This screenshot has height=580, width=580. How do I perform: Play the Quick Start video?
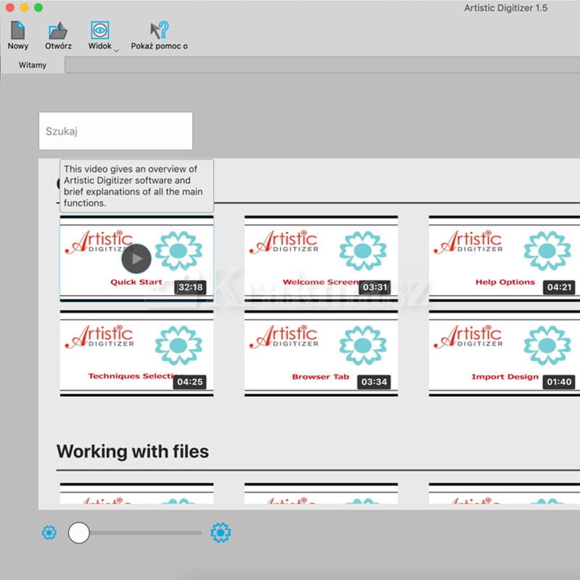tap(136, 258)
